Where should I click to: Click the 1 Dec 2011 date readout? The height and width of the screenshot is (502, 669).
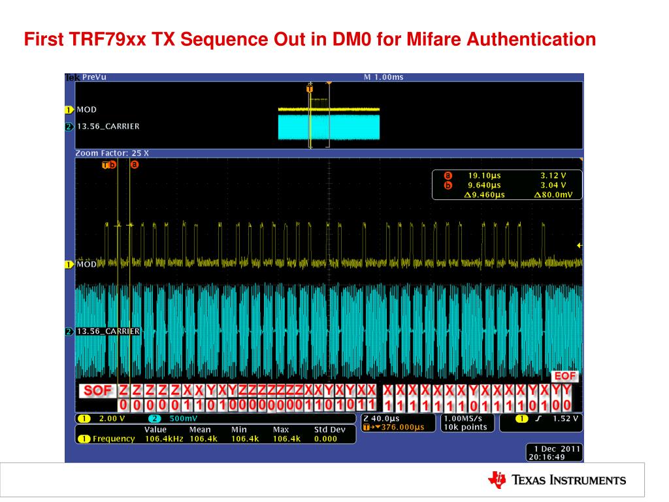point(557,449)
